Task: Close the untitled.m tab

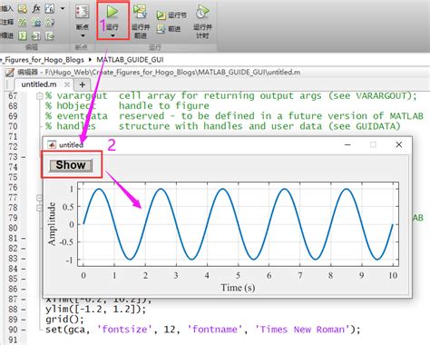Action: [x=67, y=84]
